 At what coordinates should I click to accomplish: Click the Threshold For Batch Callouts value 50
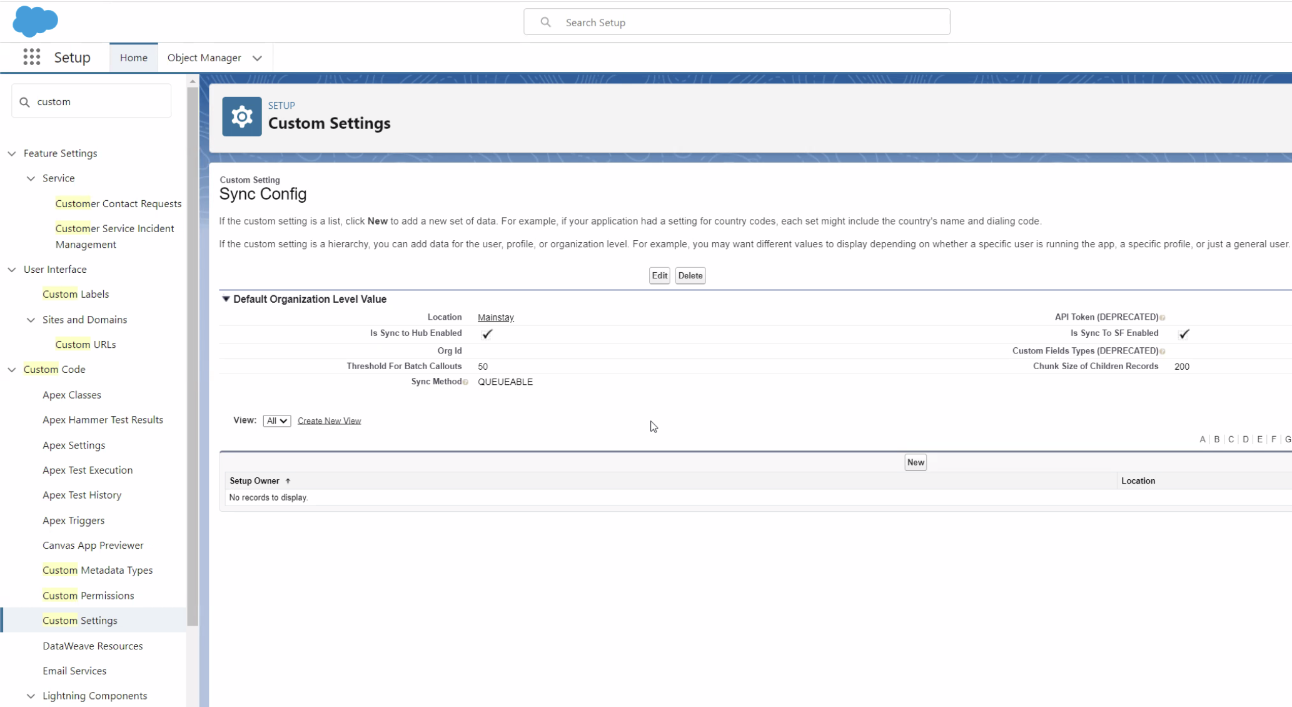(482, 367)
